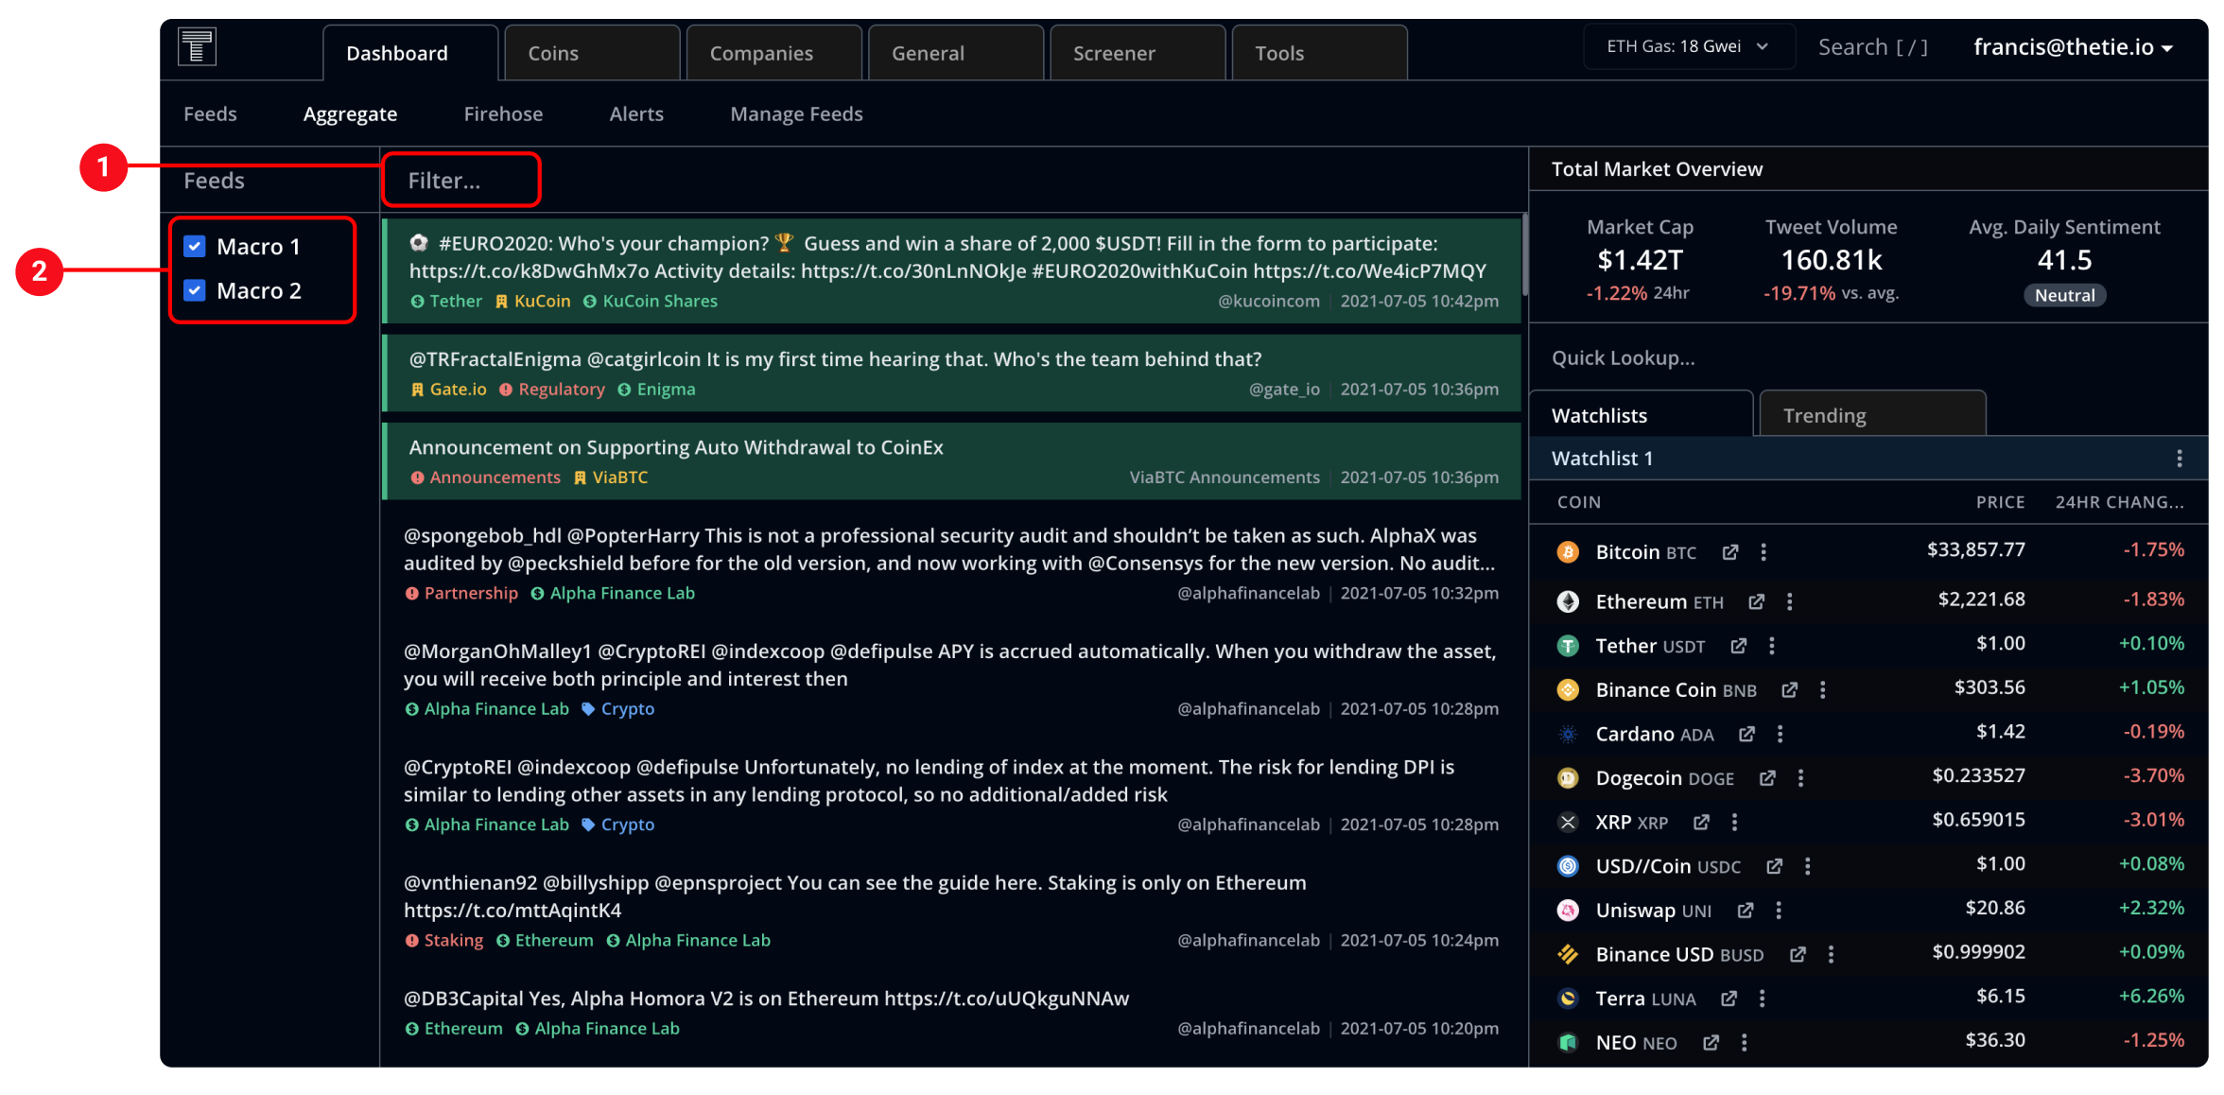Open the Screener tab
This screenshot has height=1095, width=2224.
1138,53
